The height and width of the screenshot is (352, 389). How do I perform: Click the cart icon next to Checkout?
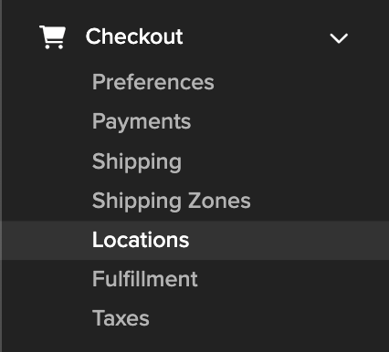[52, 37]
